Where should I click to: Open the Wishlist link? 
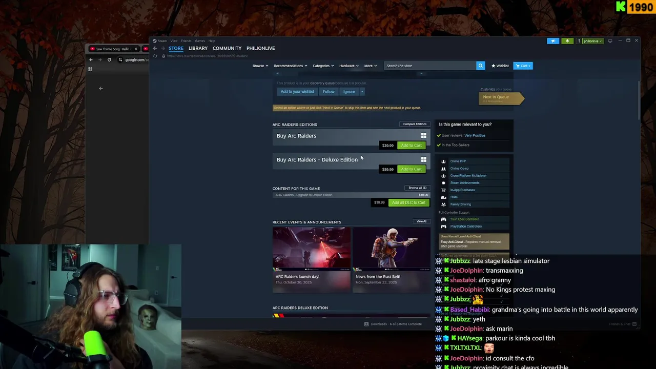point(500,66)
